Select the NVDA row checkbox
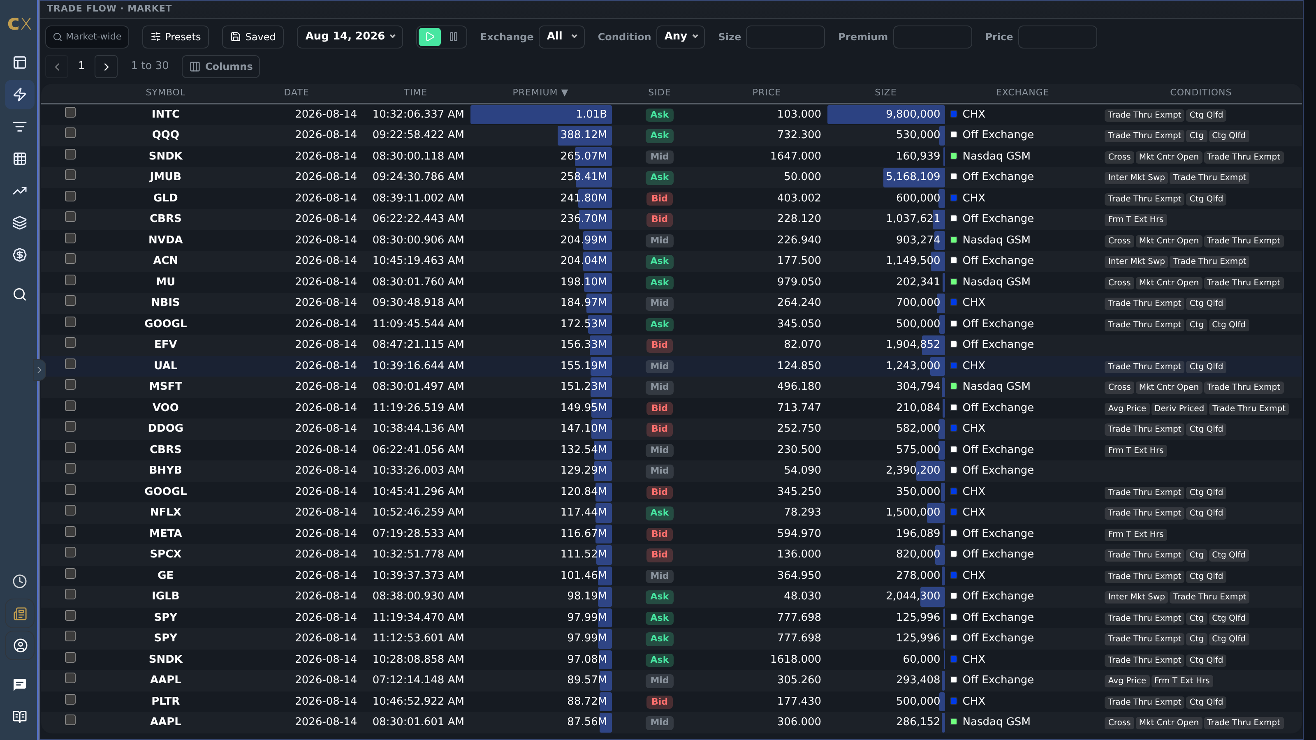The width and height of the screenshot is (1316, 740). pyautogui.click(x=70, y=238)
